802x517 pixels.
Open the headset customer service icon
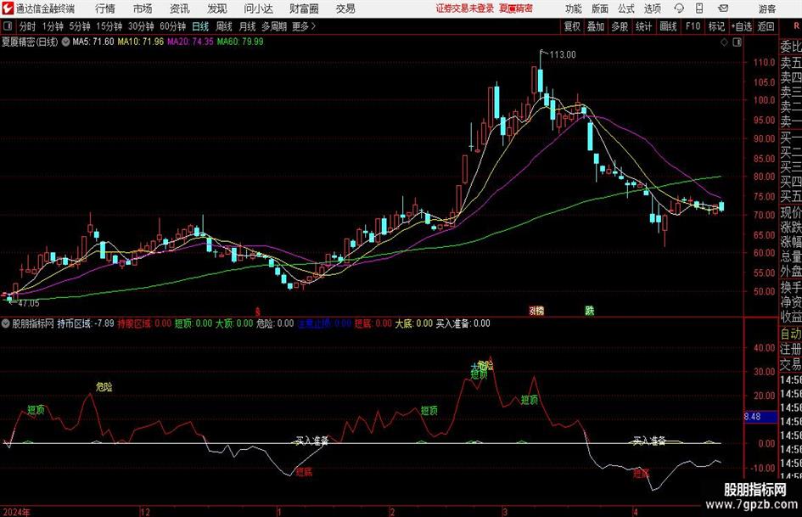(679, 8)
